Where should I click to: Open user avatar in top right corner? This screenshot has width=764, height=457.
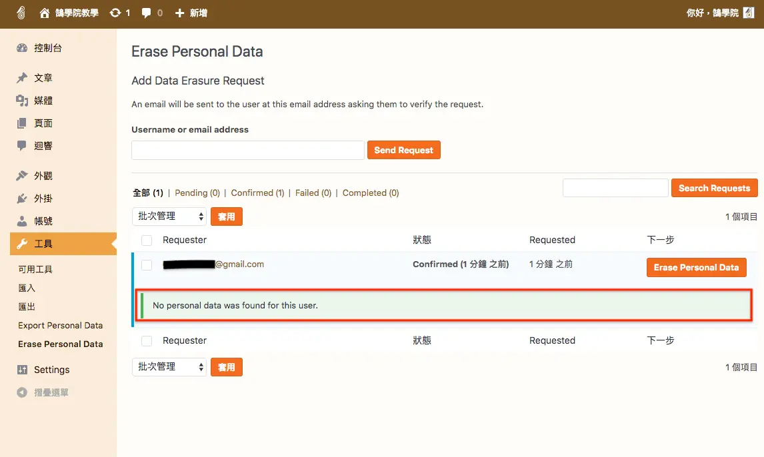(749, 13)
